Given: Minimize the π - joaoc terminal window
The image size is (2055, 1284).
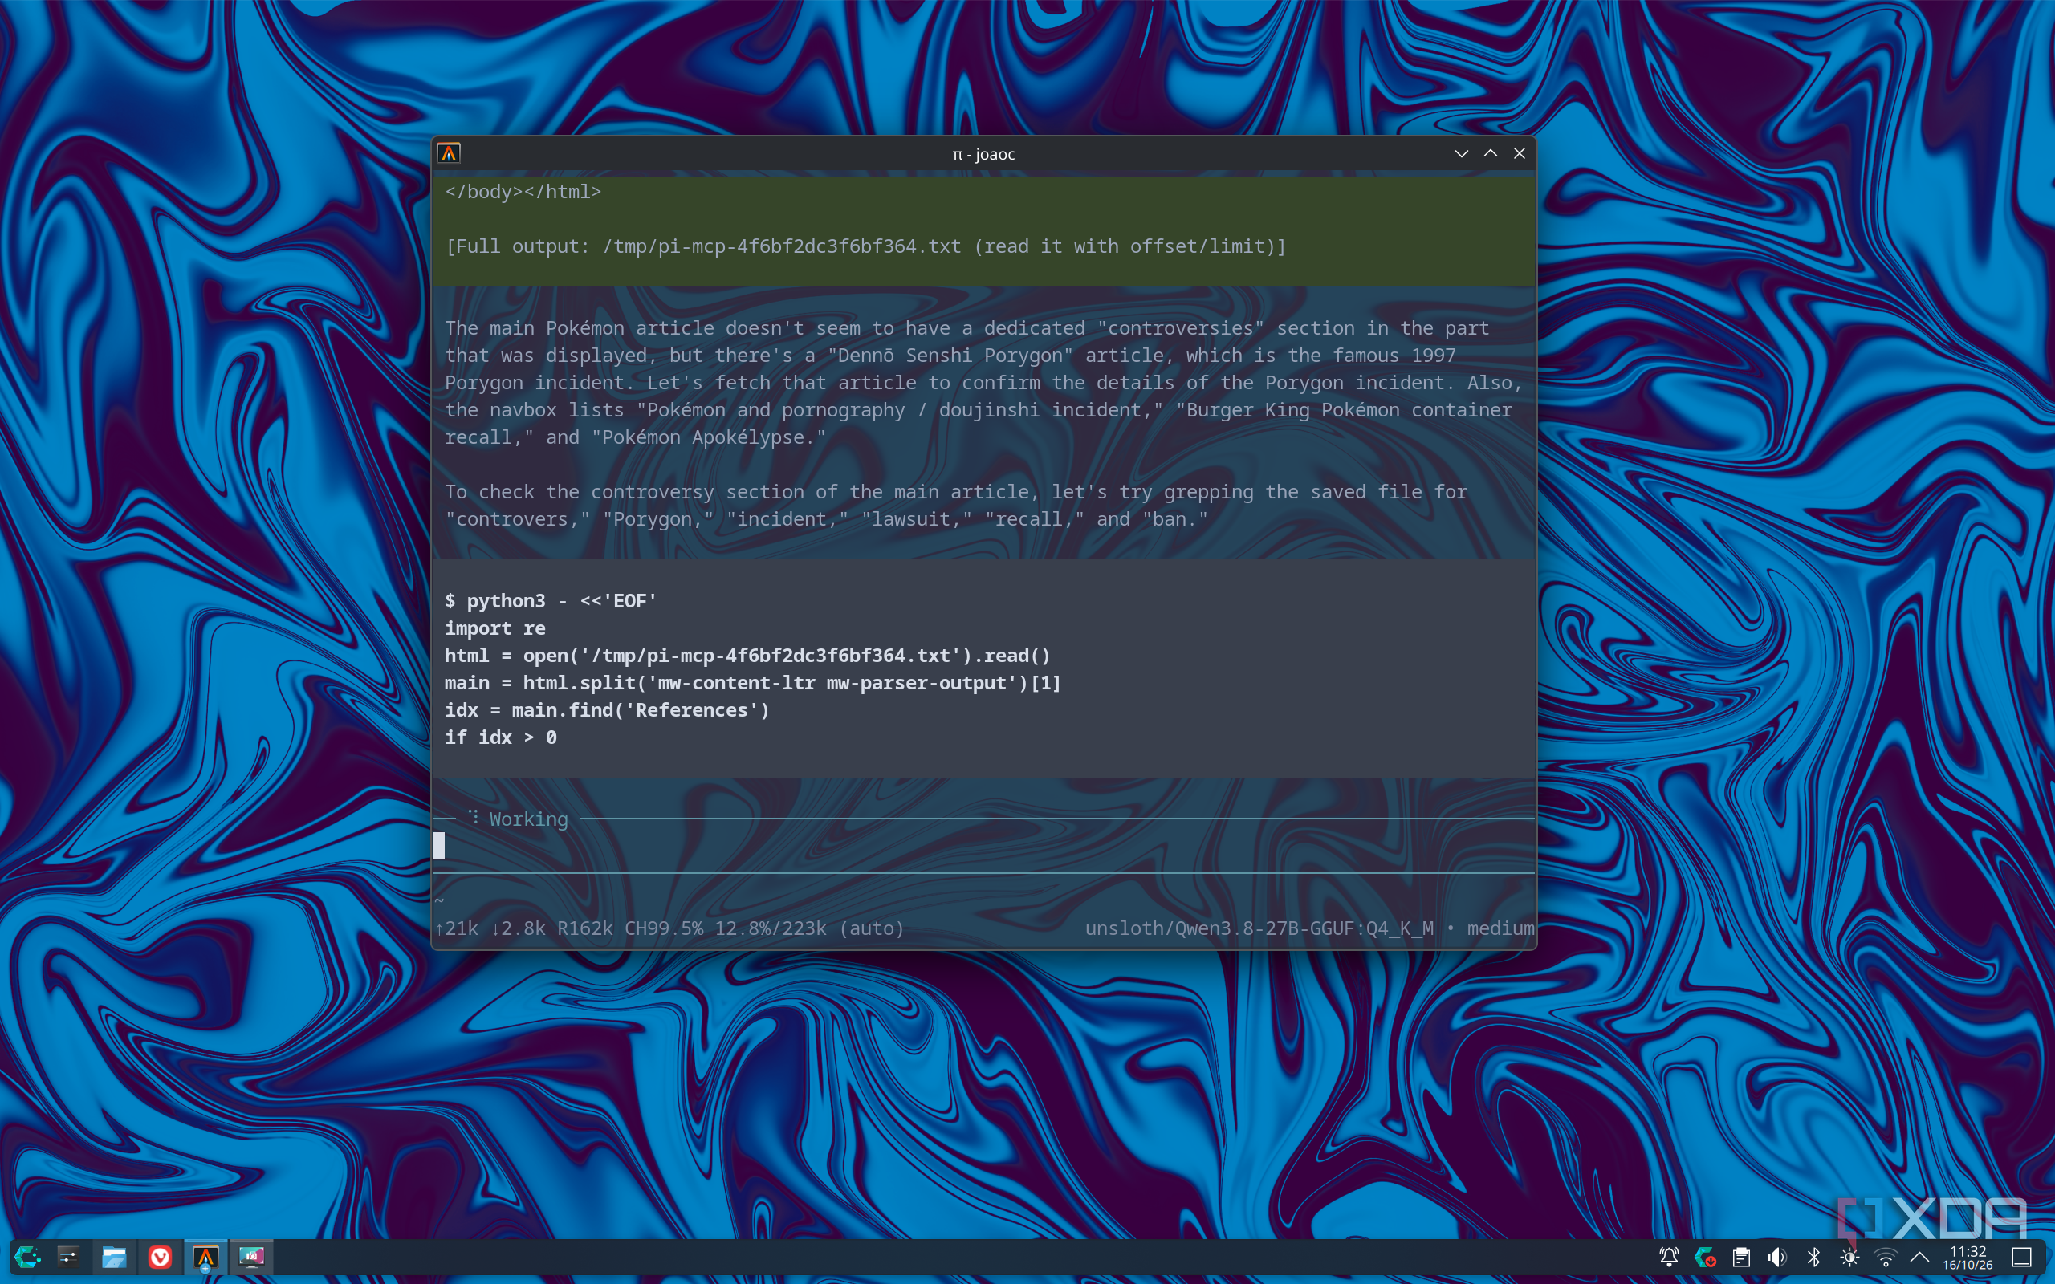Looking at the screenshot, I should (1462, 154).
